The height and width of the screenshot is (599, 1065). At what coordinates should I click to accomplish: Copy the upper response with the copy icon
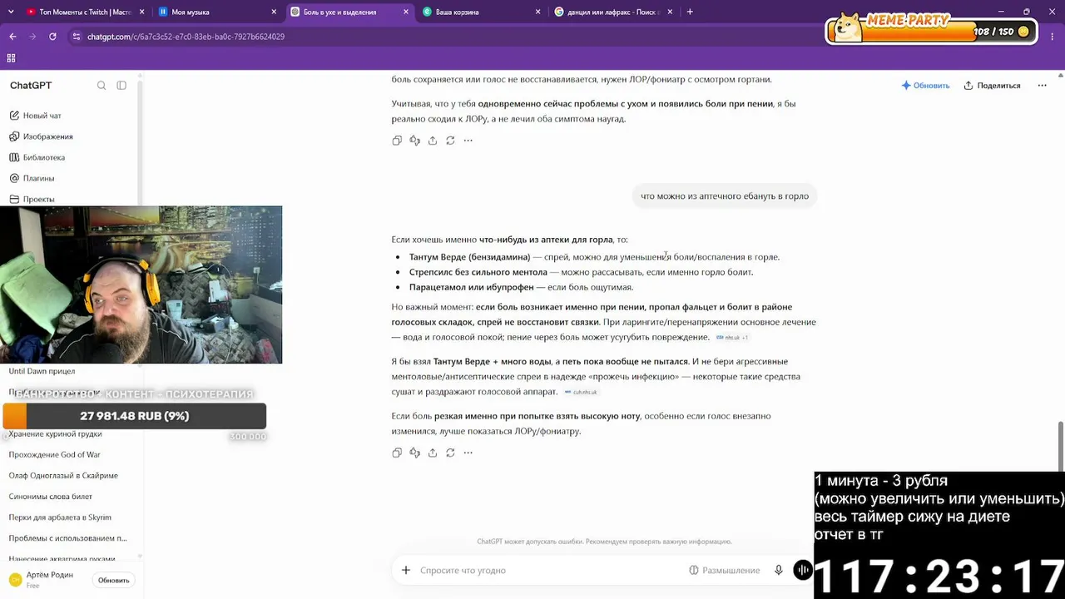397,141
